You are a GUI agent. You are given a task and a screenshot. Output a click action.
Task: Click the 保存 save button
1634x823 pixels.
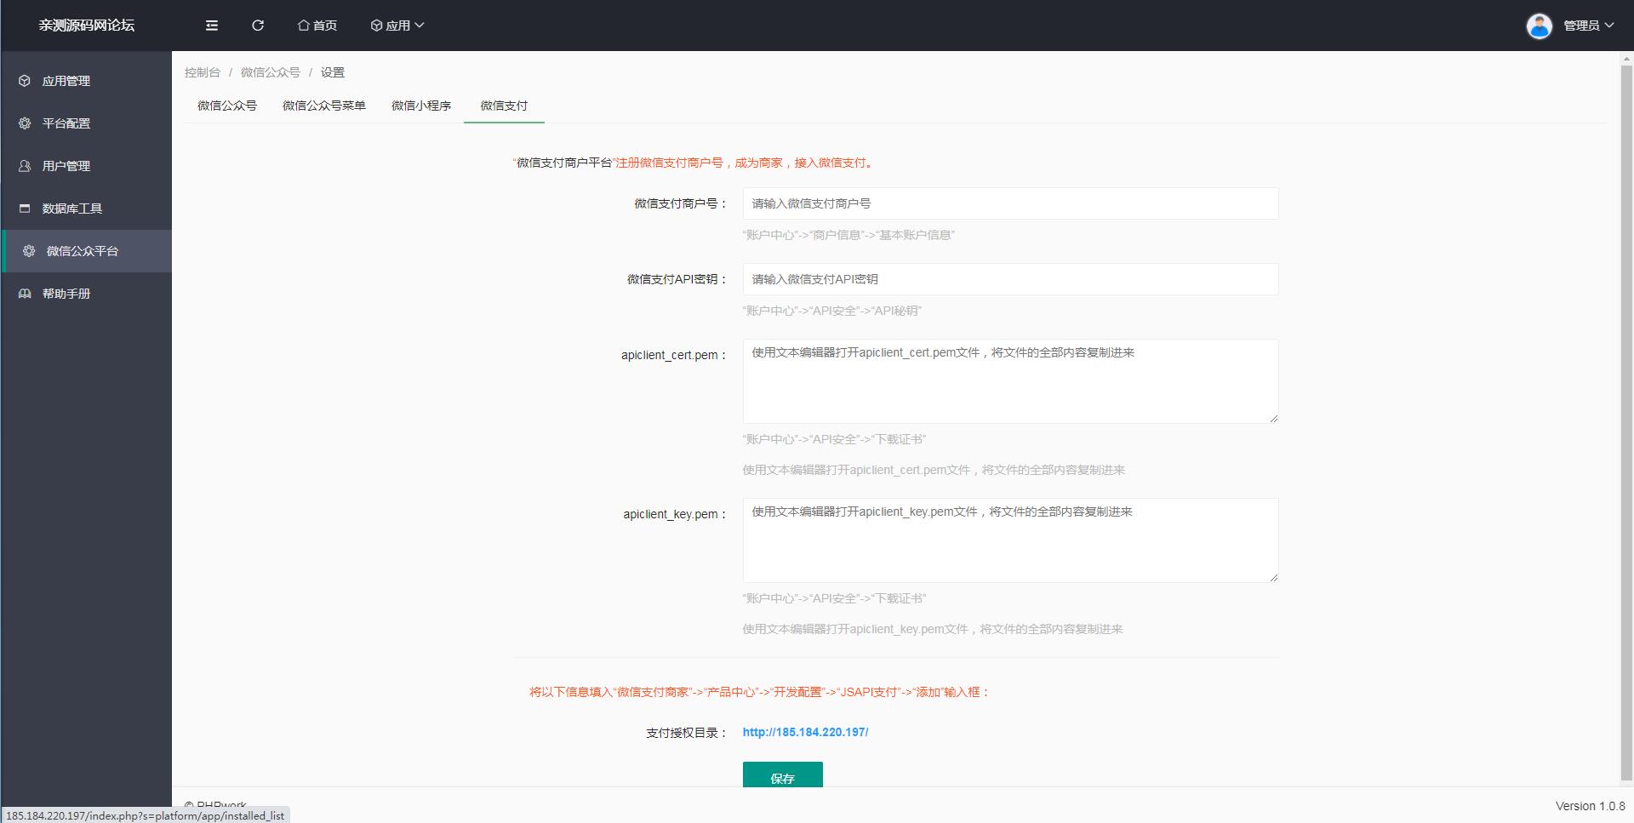coord(782,777)
